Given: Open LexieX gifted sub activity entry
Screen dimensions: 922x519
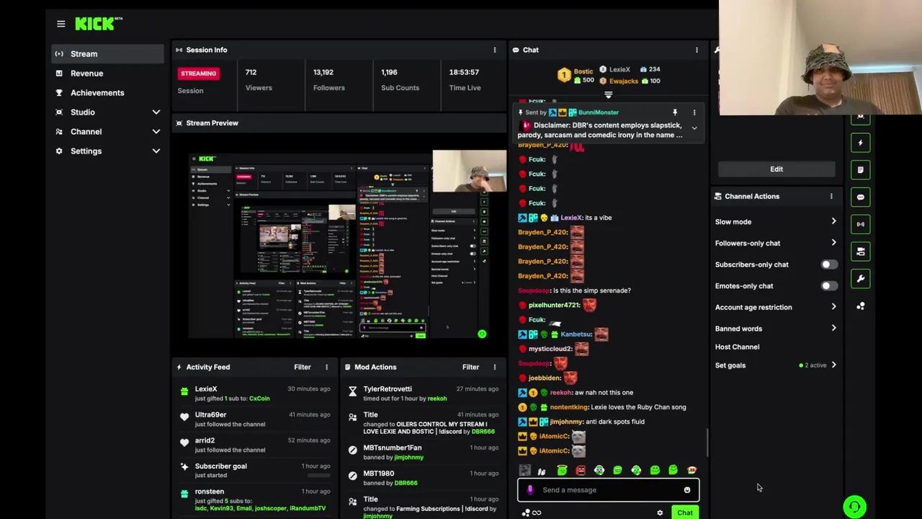Looking at the screenshot, I should coord(254,394).
